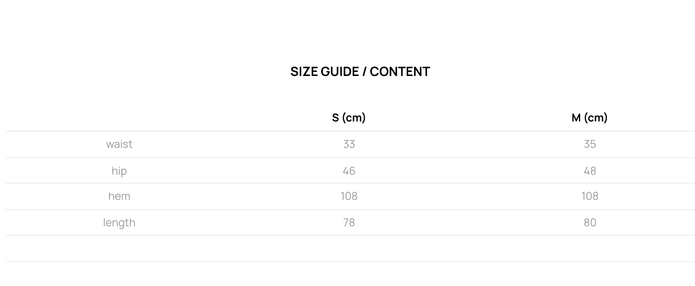
Task: Click the hem row label
Action: point(119,196)
